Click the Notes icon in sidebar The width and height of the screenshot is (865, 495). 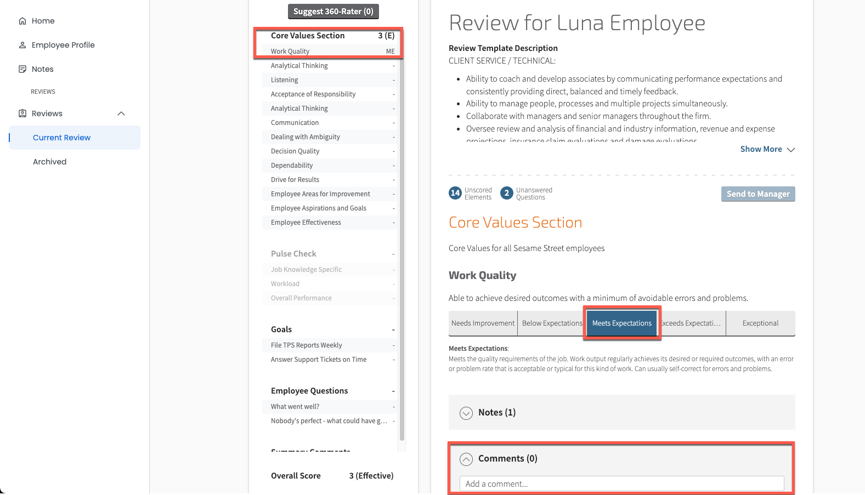point(22,69)
